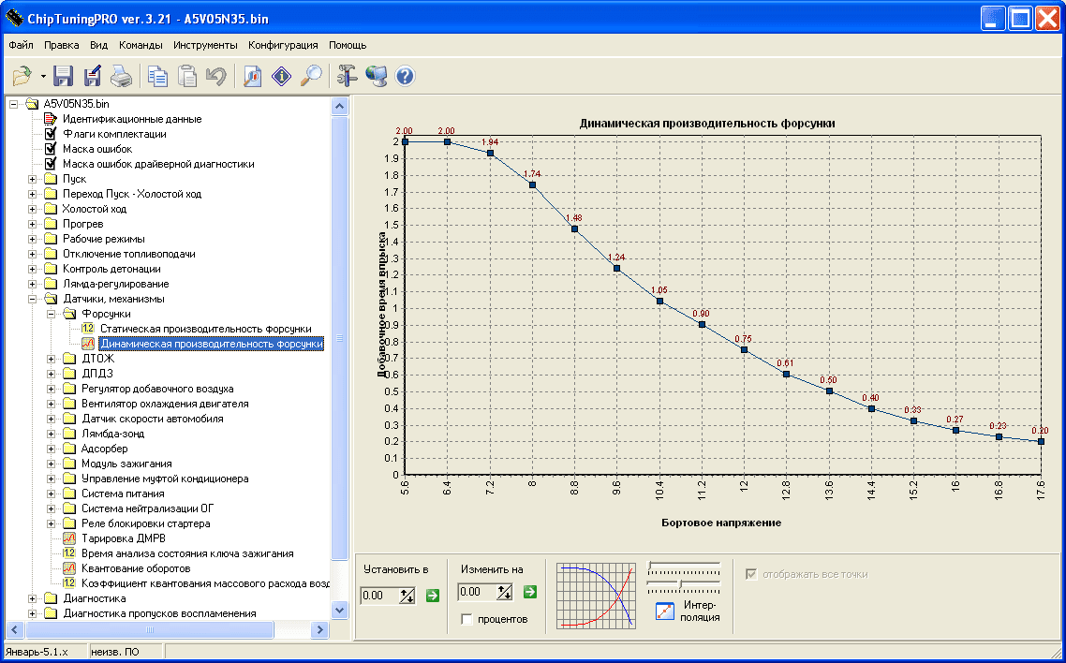Expand the Рабочие режимы folder

tap(32, 239)
